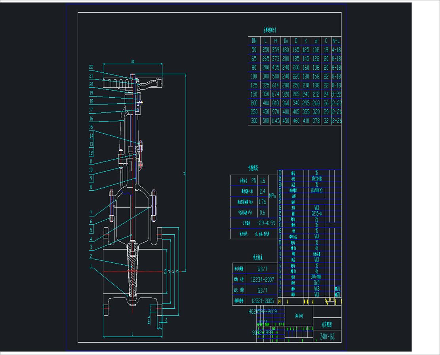Select the 359 value in H column
Image resolution: width=440 pixels, height=355 pixels.
pyautogui.click(x=275, y=49)
